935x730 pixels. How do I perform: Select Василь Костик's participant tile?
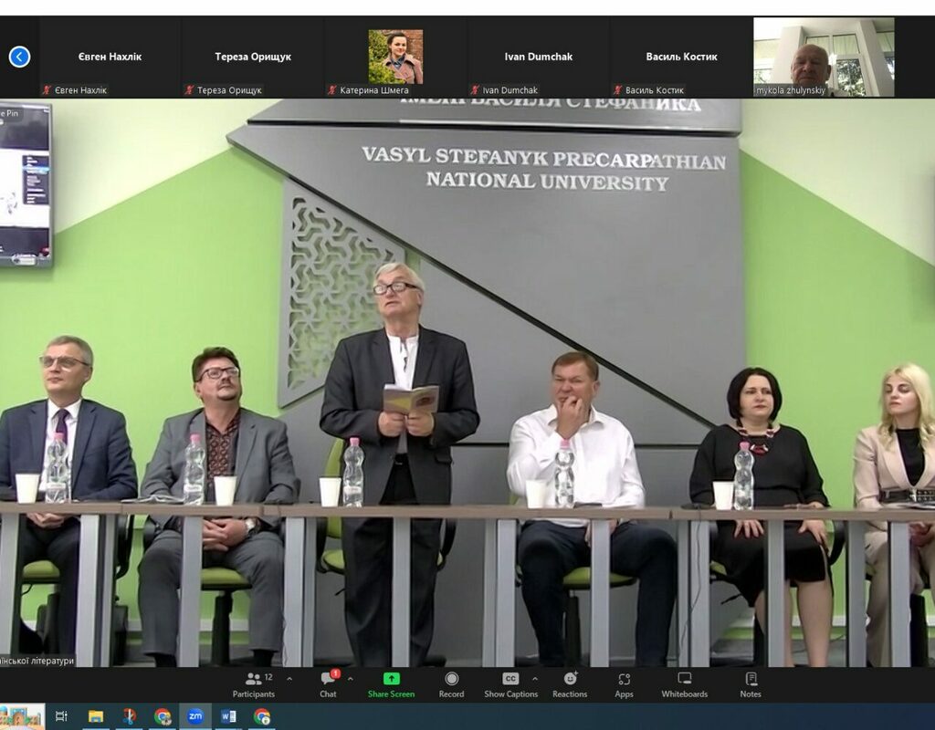click(x=681, y=57)
